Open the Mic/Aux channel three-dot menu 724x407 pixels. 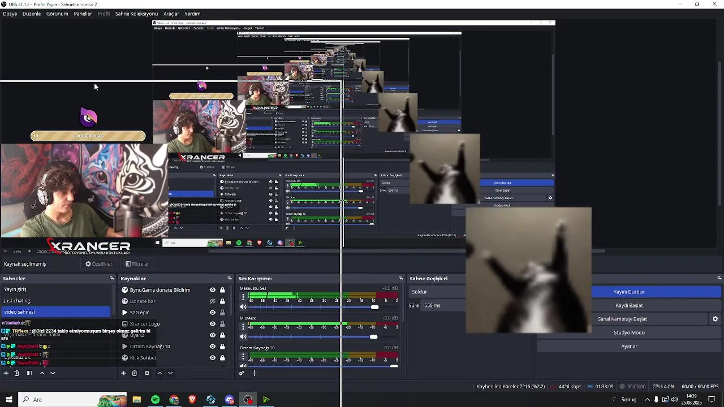click(x=243, y=327)
